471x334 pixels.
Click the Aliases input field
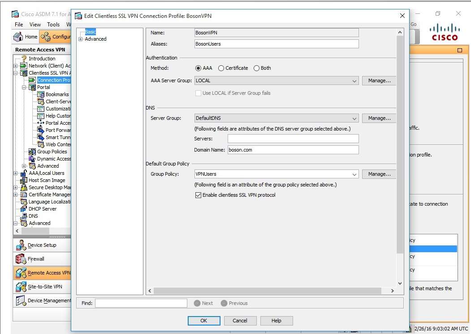pyautogui.click(x=277, y=44)
